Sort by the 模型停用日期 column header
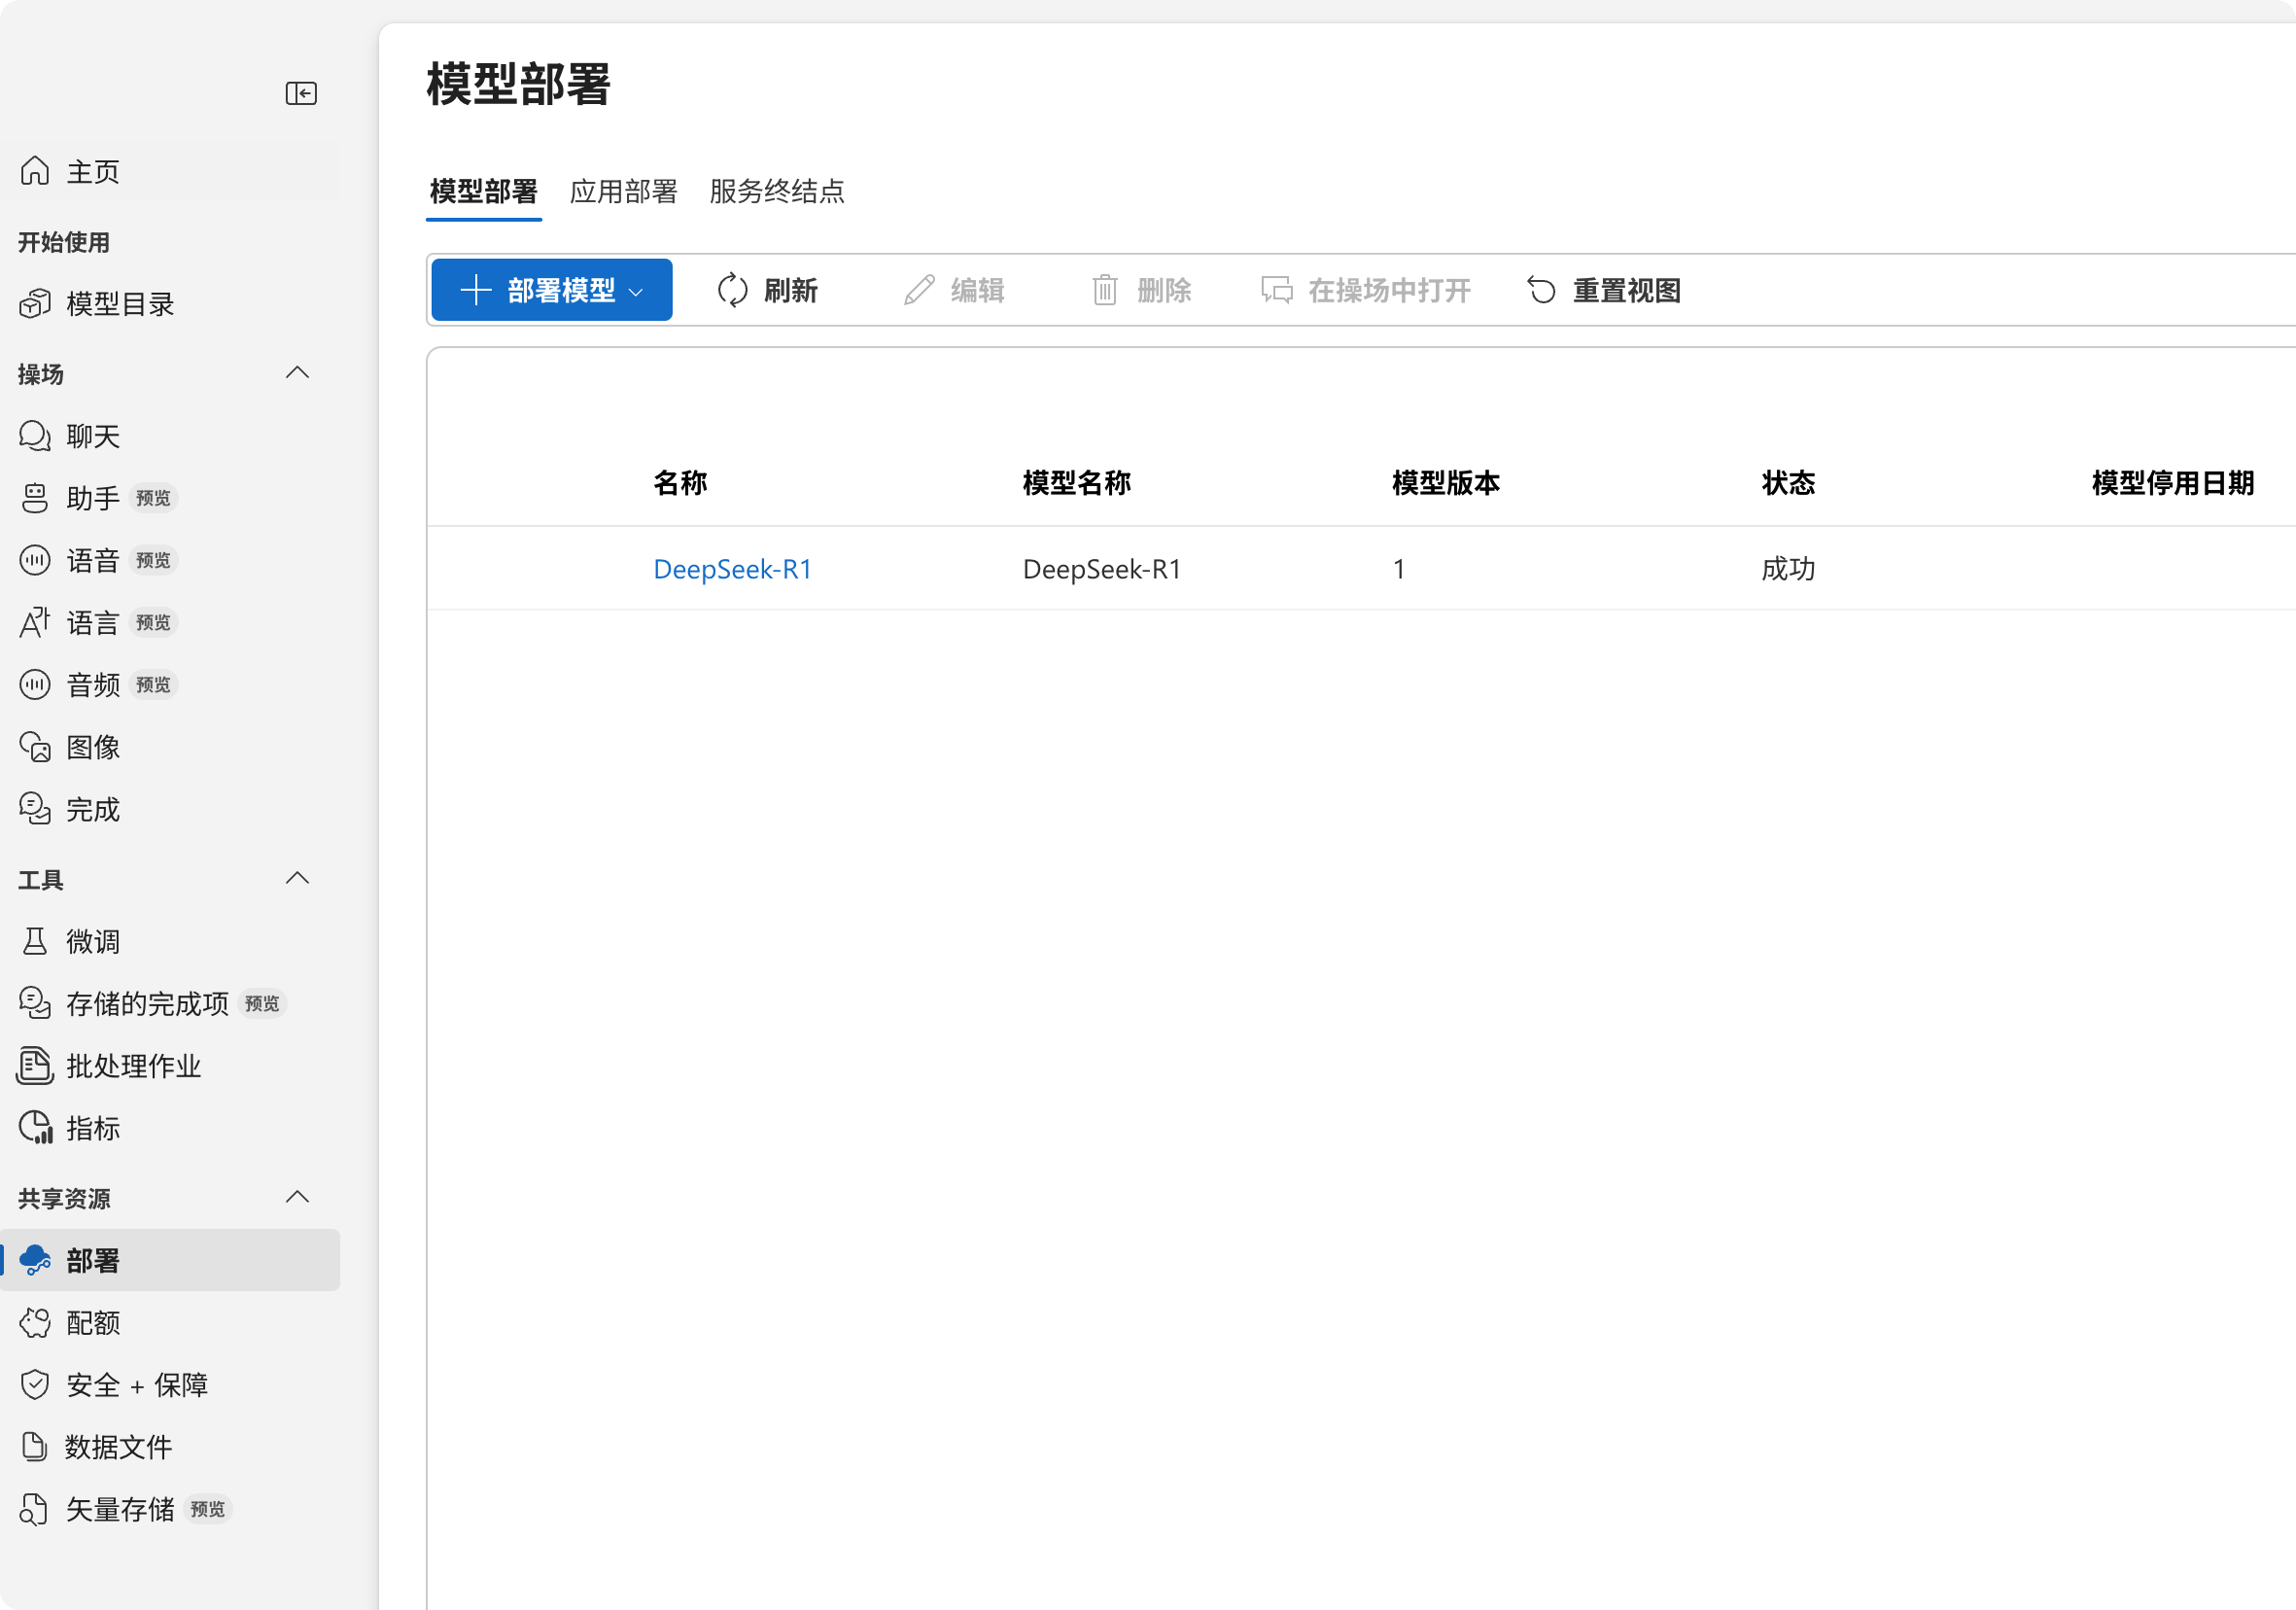 click(x=2173, y=483)
